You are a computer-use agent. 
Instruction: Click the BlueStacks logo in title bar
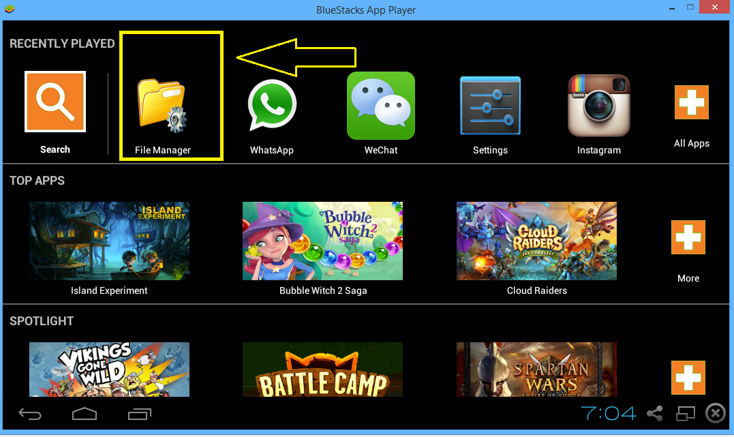10,9
